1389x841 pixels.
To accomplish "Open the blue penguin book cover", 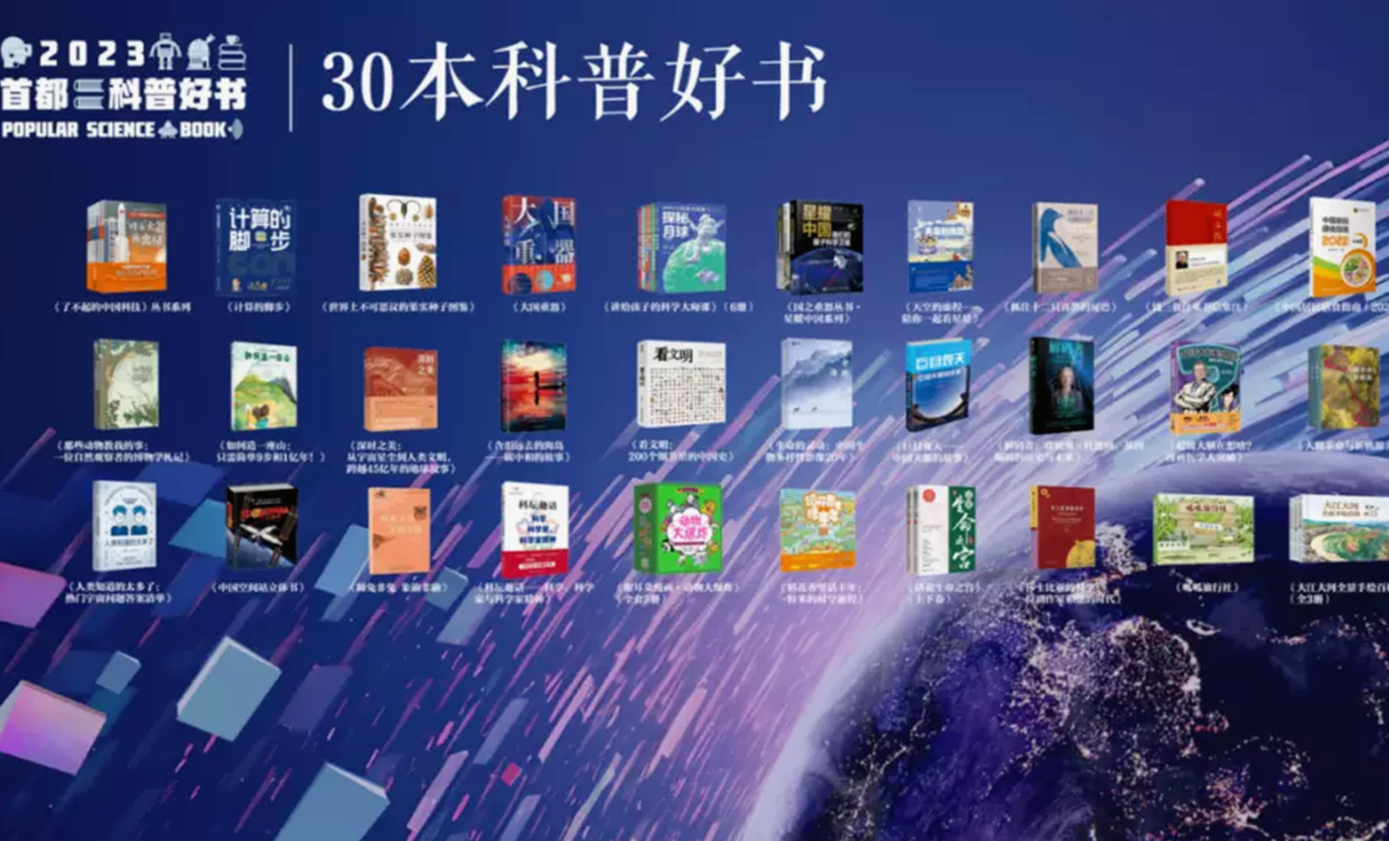I will pos(1064,248).
